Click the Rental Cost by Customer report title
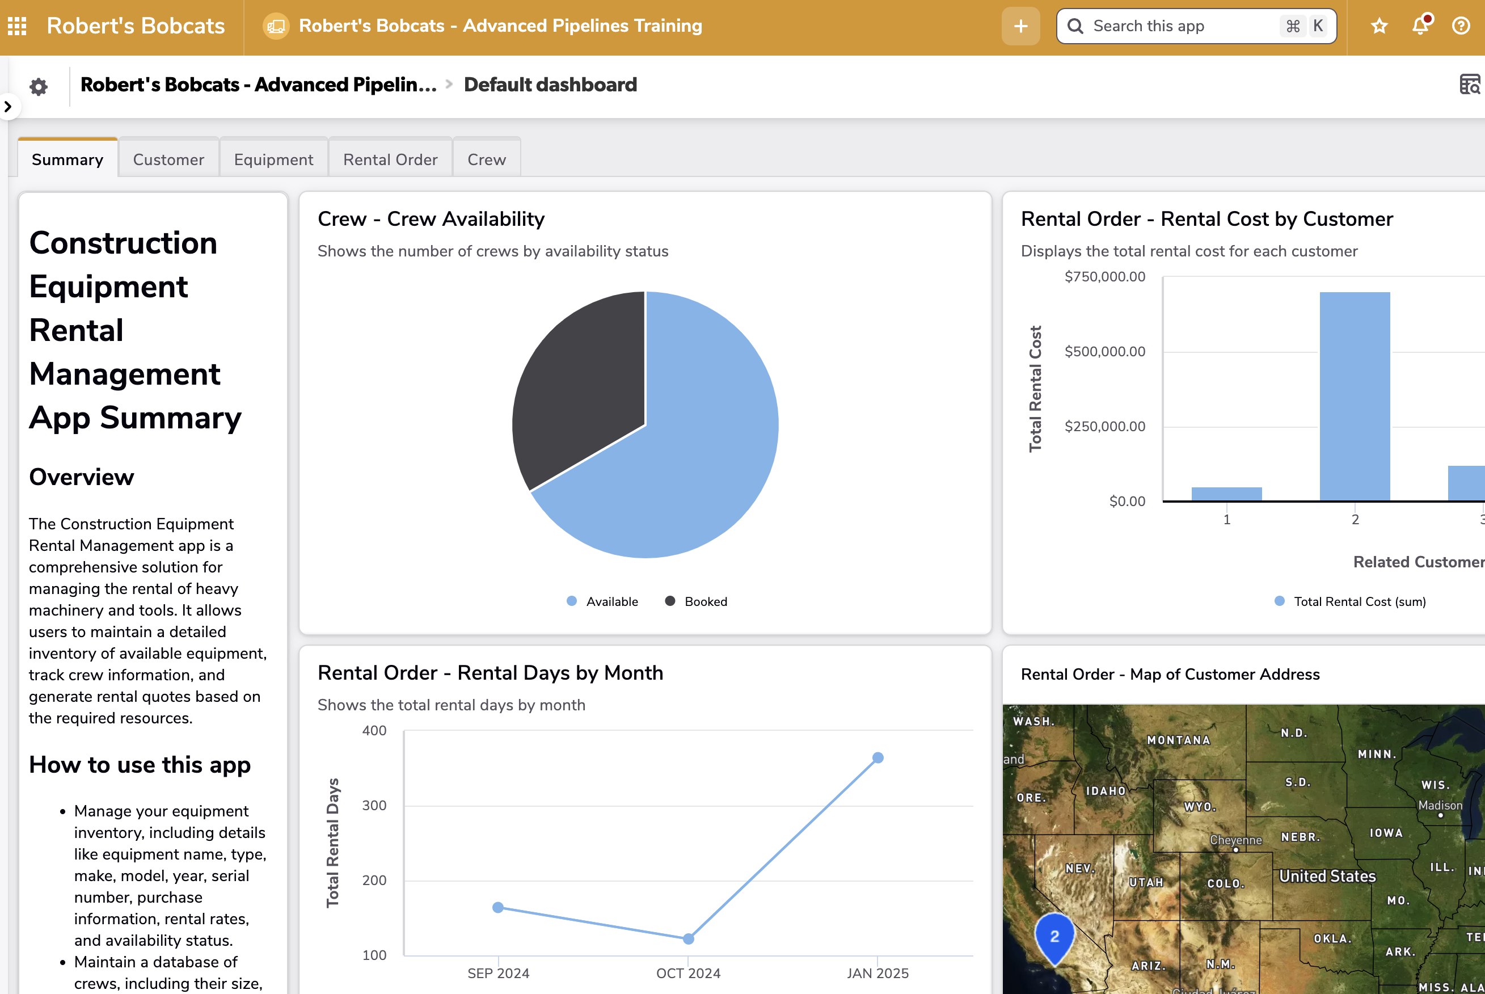 coord(1206,218)
